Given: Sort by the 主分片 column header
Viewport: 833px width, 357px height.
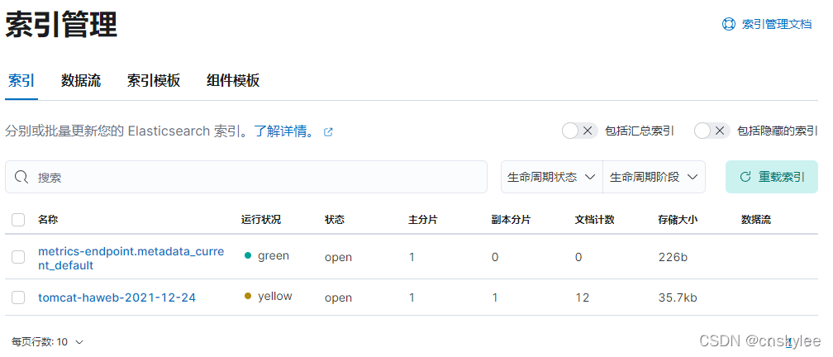Looking at the screenshot, I should coord(423,220).
